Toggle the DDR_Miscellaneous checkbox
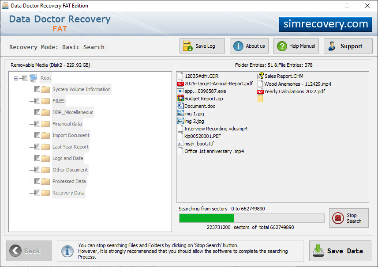378x267 pixels. pos(37,112)
